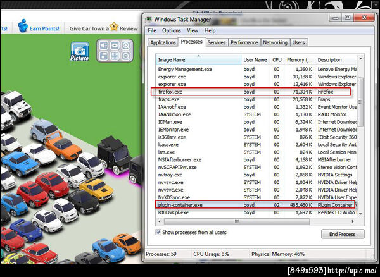This screenshot has height=277, width=380.
Task: Click the process list scroll down arrow
Action: 360,214
